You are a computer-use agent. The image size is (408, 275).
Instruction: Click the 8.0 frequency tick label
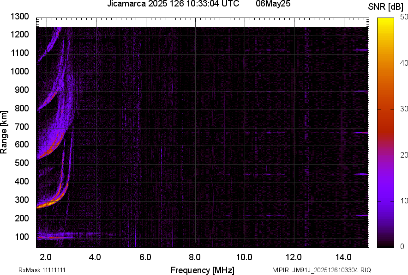[195, 256]
